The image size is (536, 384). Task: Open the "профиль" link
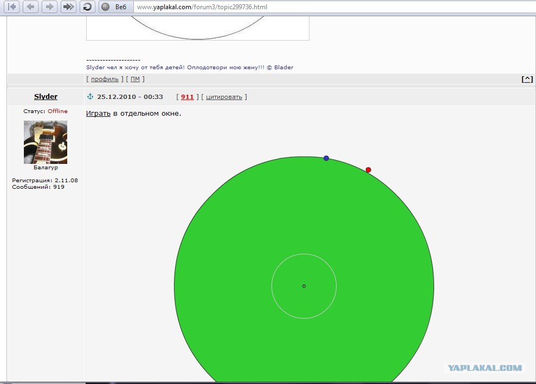coord(105,79)
